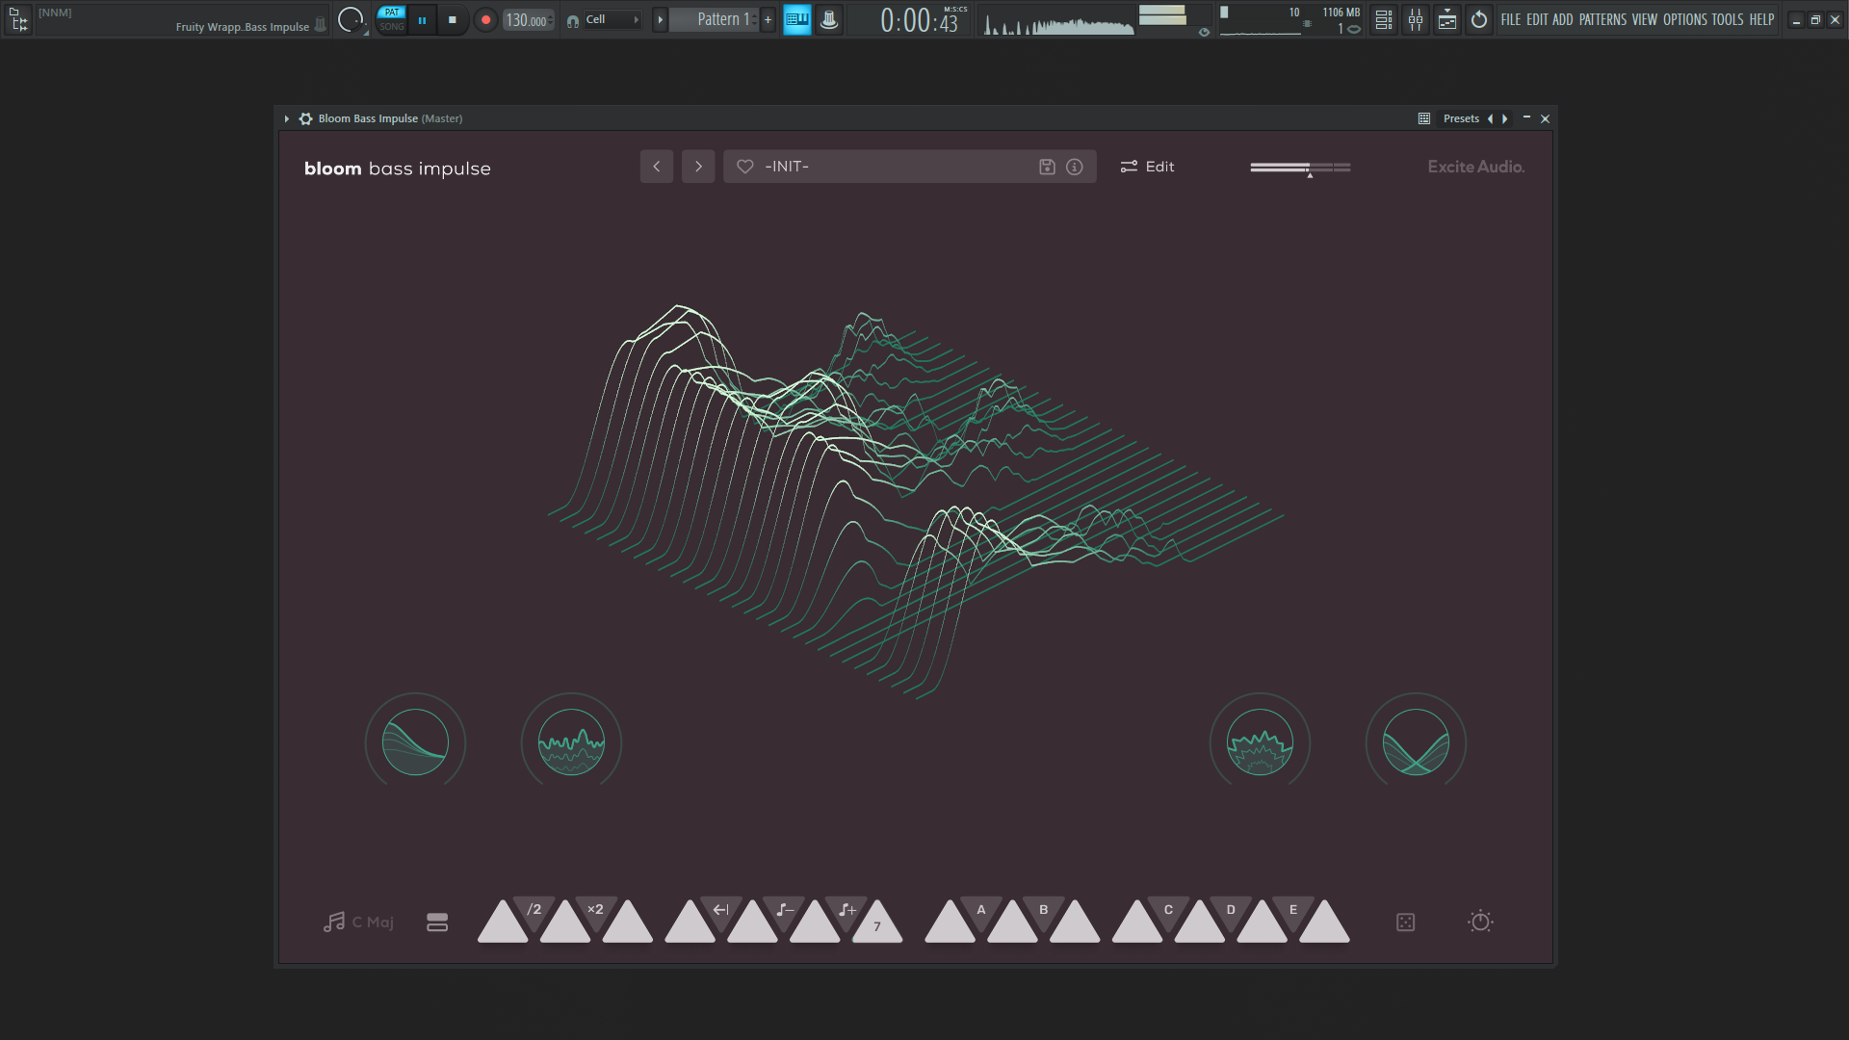
Task: Open the mixer icon in top toolbar
Action: [x=1415, y=19]
